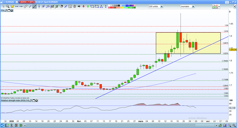Select the rectangle drawing tool
The image size is (237, 128).
click(x=97, y=7)
